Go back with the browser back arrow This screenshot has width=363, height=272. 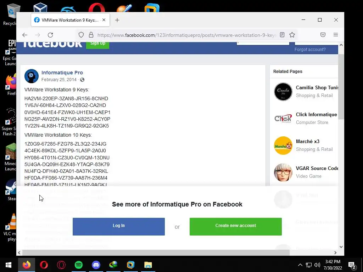pos(25,35)
